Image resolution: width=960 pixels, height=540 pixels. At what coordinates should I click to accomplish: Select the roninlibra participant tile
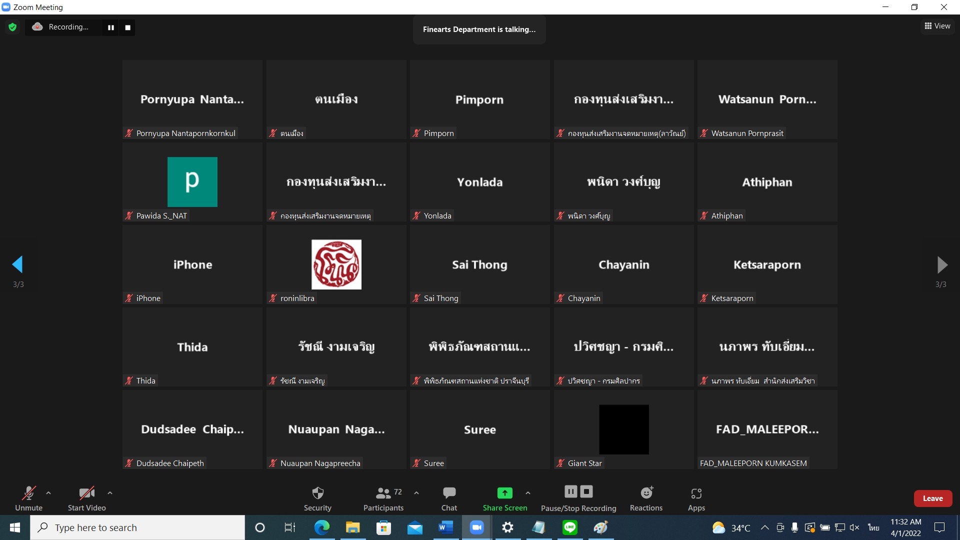336,264
